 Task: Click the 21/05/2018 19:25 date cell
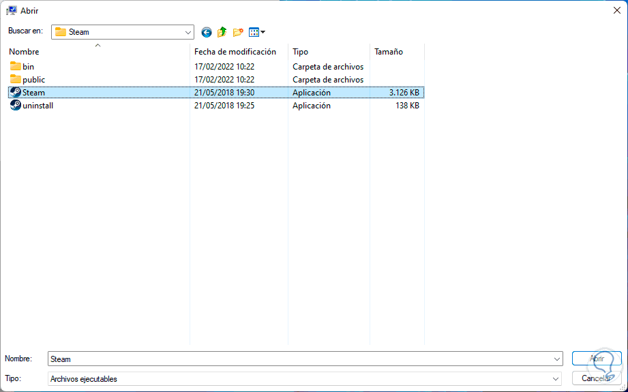tap(224, 106)
